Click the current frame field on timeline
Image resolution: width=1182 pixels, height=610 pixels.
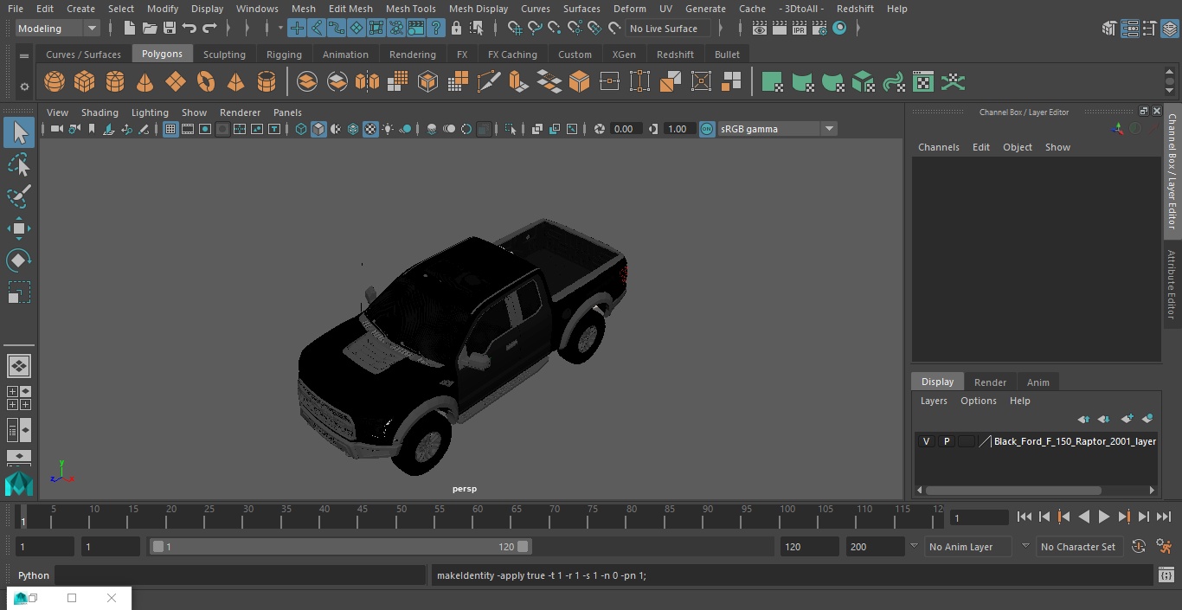[980, 517]
